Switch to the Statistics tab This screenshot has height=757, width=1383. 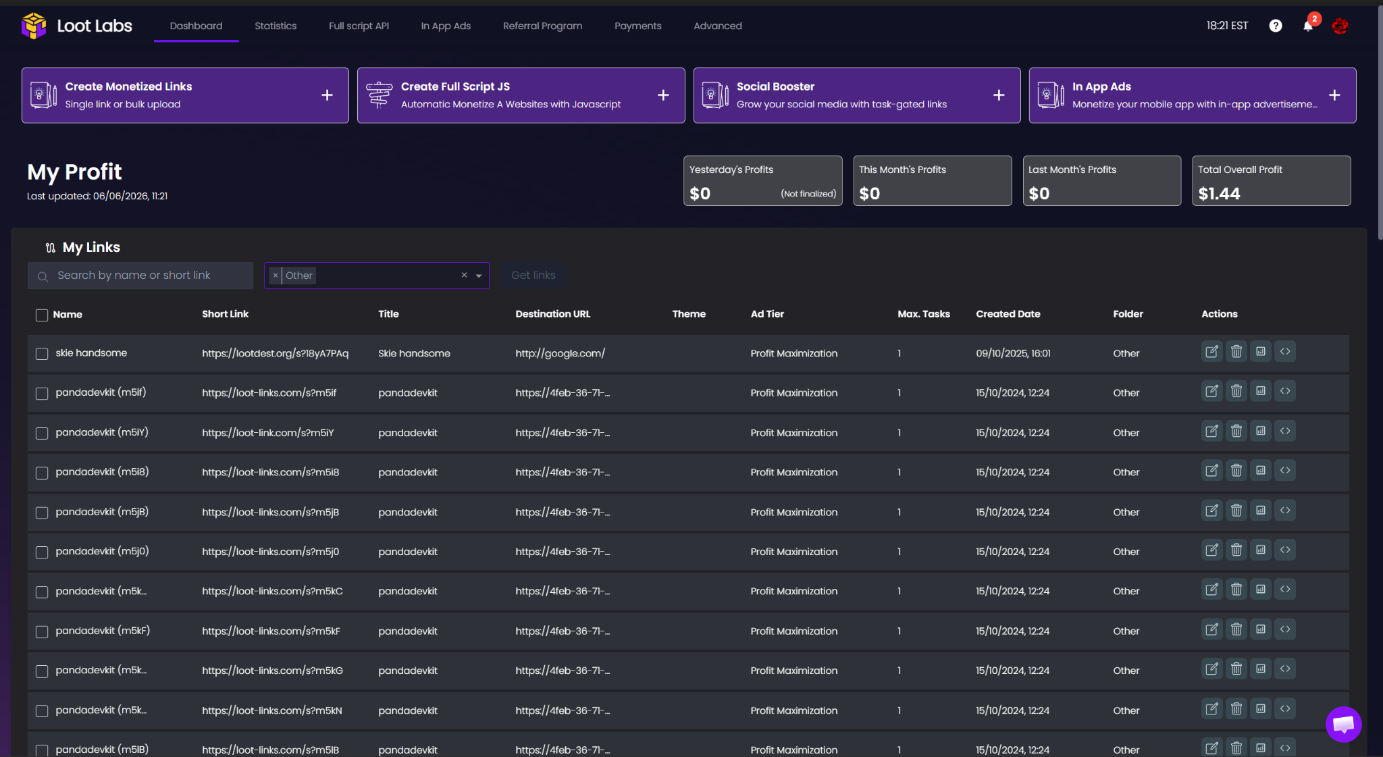(x=276, y=26)
